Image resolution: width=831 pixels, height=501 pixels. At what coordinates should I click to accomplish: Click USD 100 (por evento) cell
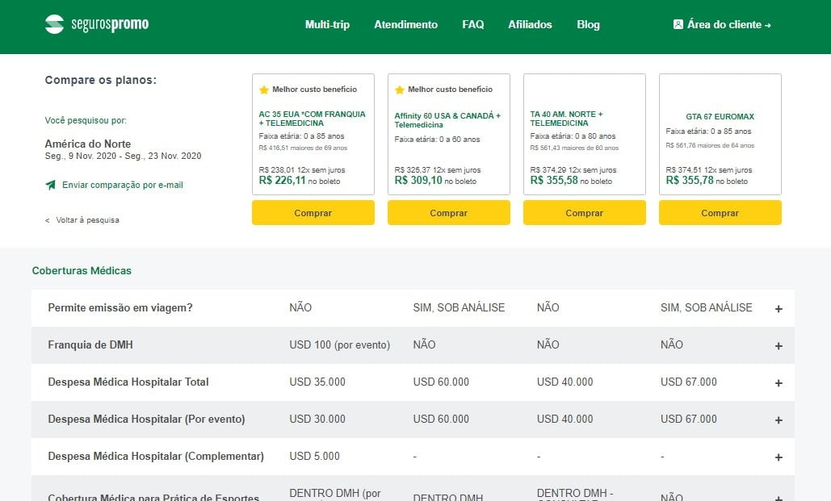pyautogui.click(x=339, y=344)
